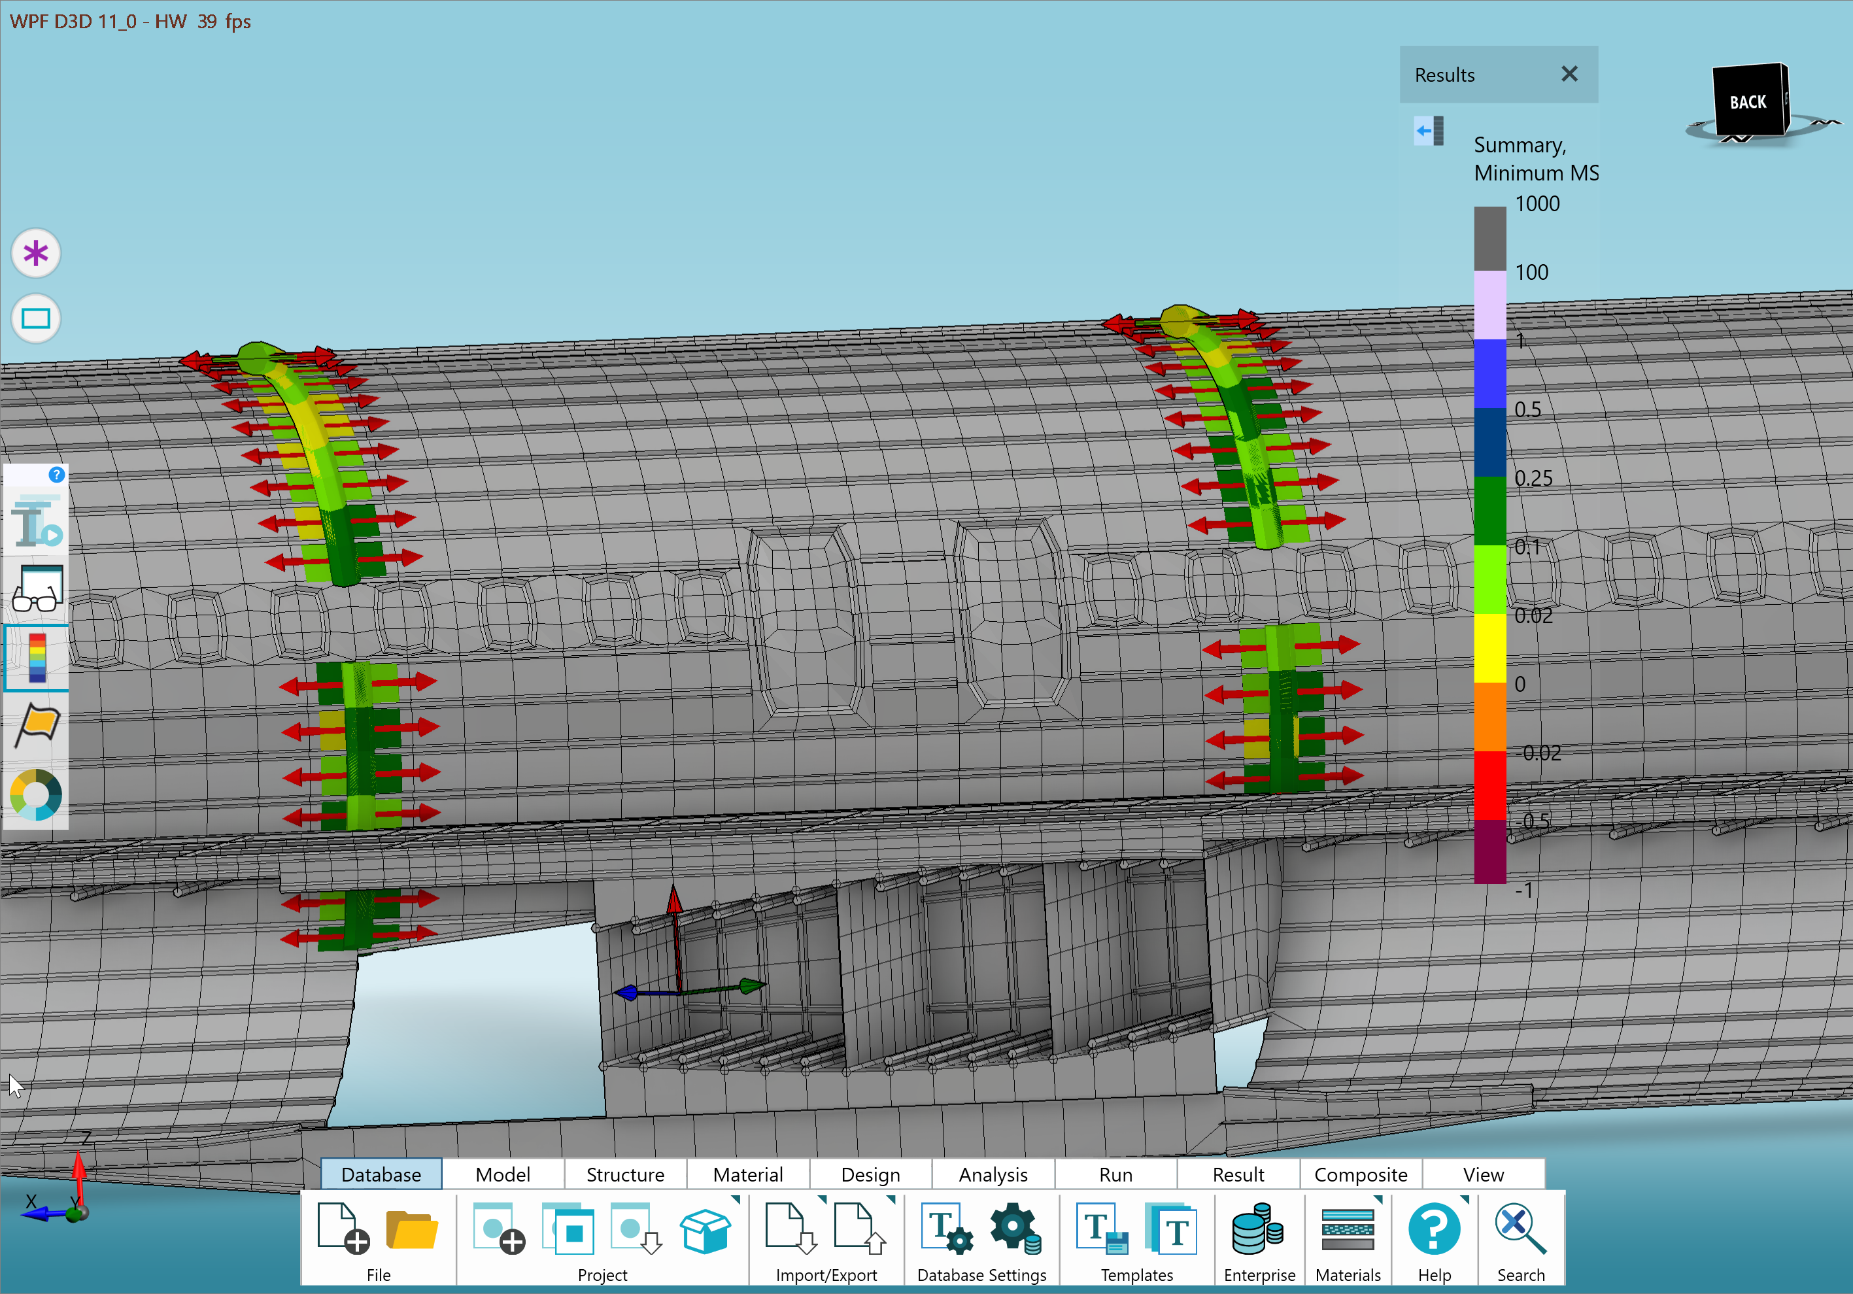Click the save project square icon
1853x1294 pixels.
568,1228
